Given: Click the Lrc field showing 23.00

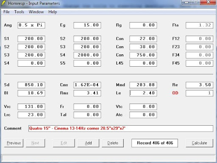Looking at the screenshot, I should click(31, 115).
